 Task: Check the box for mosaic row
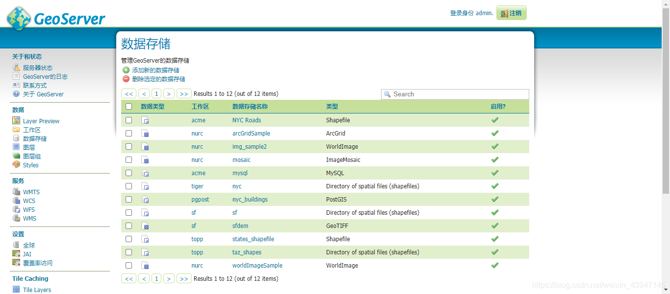click(x=129, y=159)
